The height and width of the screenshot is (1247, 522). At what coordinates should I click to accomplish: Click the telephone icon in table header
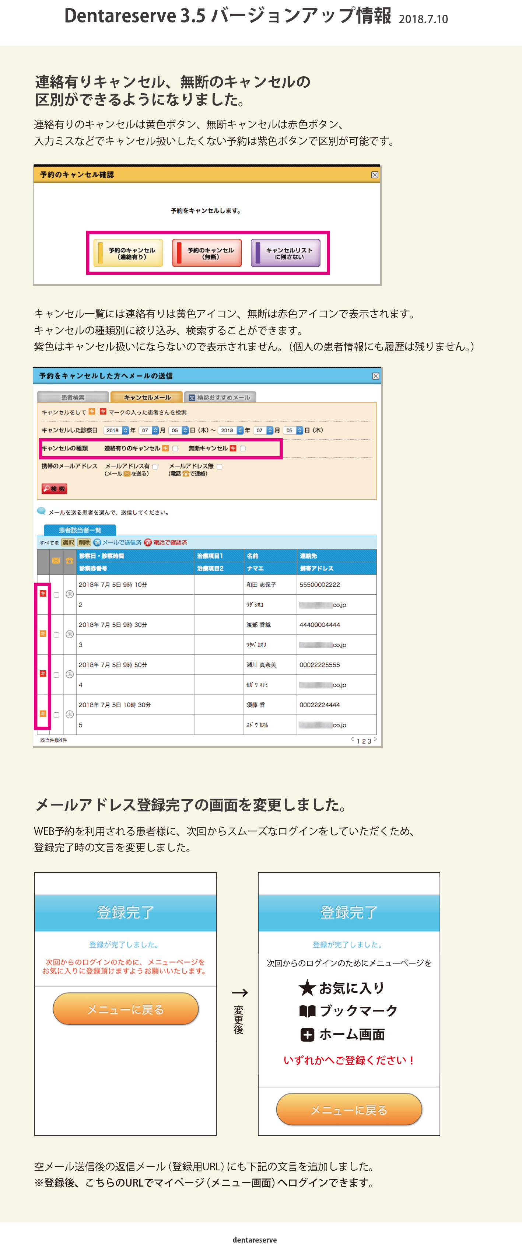70,560
